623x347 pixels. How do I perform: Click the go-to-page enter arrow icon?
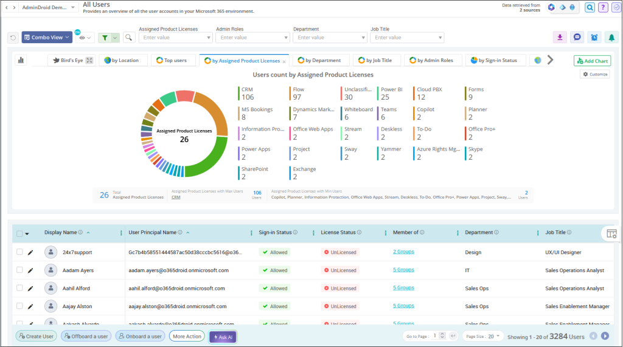pos(453,336)
